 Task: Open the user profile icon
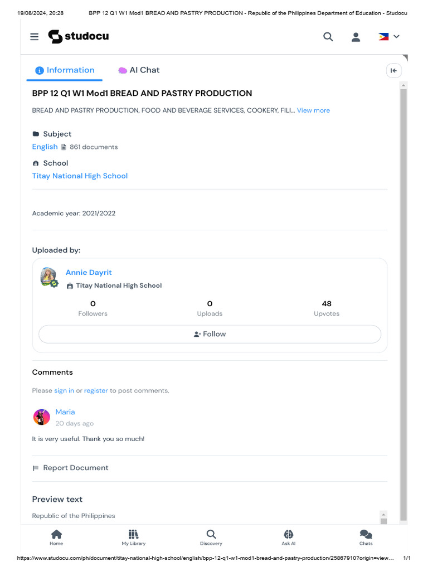point(356,37)
